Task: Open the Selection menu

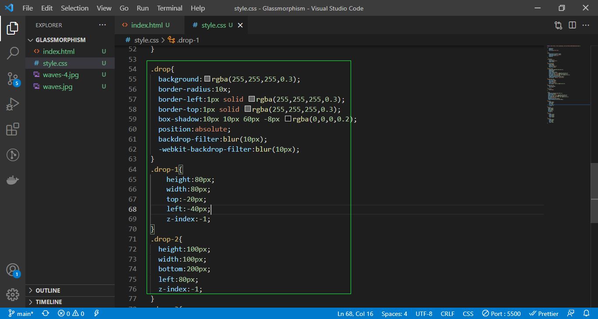Action: click(x=74, y=8)
